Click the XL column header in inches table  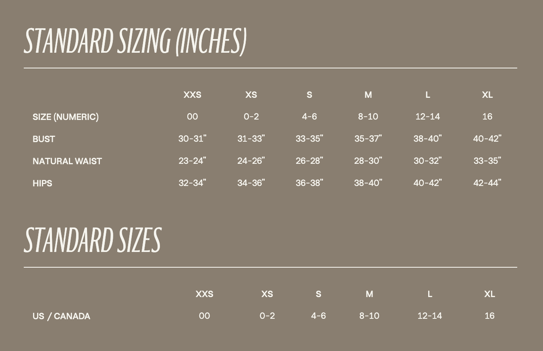point(487,95)
